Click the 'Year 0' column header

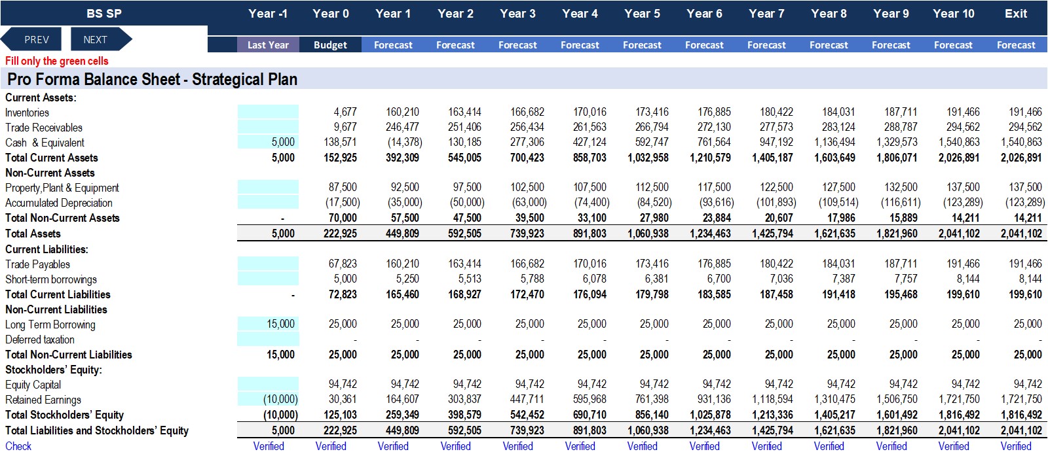[331, 13]
